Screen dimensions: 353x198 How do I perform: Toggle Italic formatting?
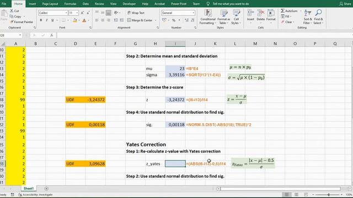coord(46,20)
